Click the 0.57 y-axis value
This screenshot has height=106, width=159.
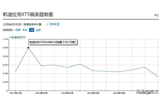click(5, 65)
